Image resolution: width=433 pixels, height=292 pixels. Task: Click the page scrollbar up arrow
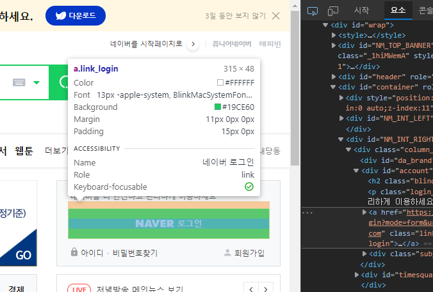click(295, 6)
